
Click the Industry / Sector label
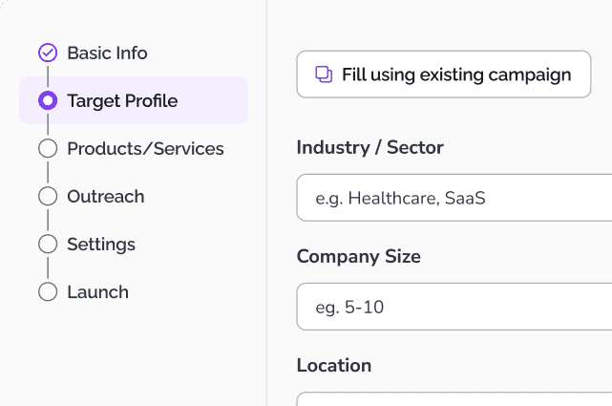(369, 147)
